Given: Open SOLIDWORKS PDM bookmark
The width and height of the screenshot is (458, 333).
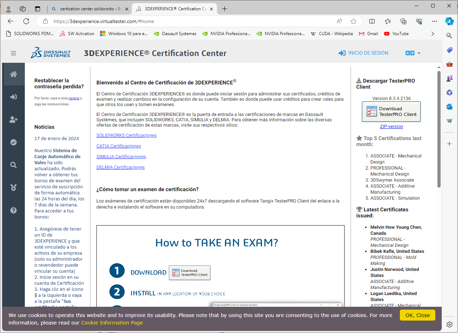Looking at the screenshot, I should pyautogui.click(x=30, y=34).
